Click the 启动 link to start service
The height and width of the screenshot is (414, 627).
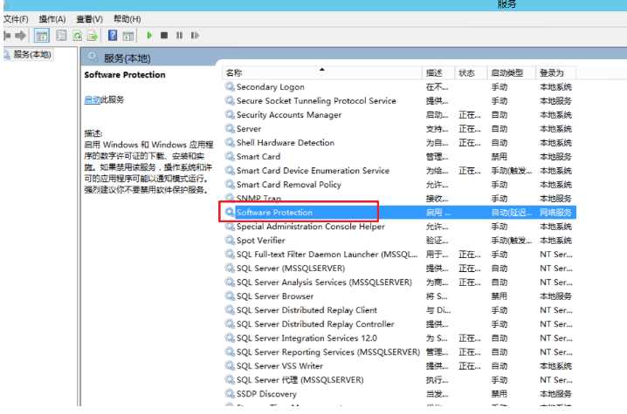point(92,99)
